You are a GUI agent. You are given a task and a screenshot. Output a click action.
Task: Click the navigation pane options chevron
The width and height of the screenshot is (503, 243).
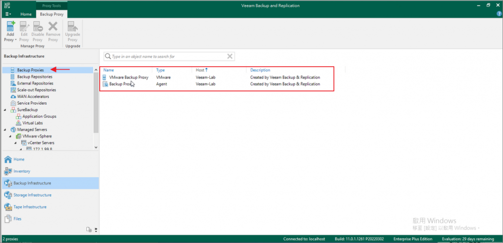click(x=96, y=230)
